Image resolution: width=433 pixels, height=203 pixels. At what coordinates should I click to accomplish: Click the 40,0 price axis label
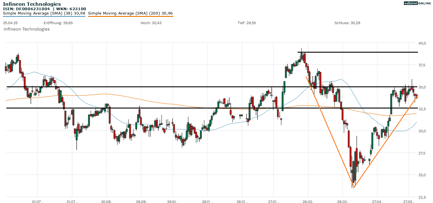click(422, 43)
